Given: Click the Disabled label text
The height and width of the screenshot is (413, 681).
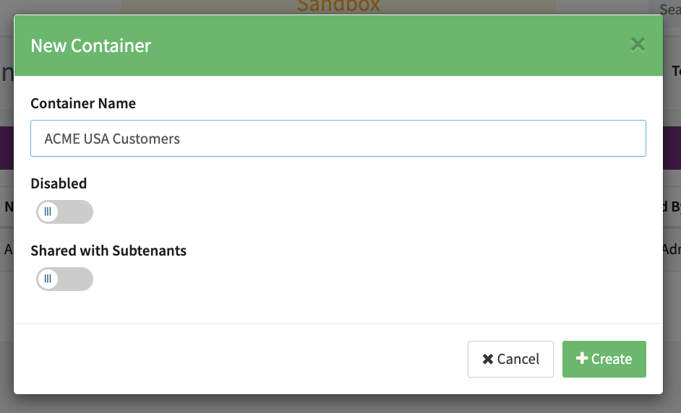Looking at the screenshot, I should 59,183.
